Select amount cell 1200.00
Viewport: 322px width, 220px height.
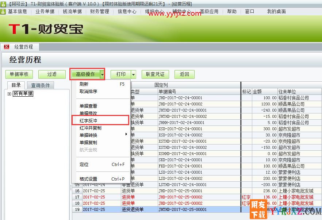pos(265,104)
